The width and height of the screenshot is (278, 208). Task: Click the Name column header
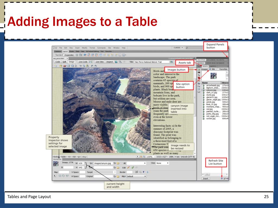(x=211, y=83)
